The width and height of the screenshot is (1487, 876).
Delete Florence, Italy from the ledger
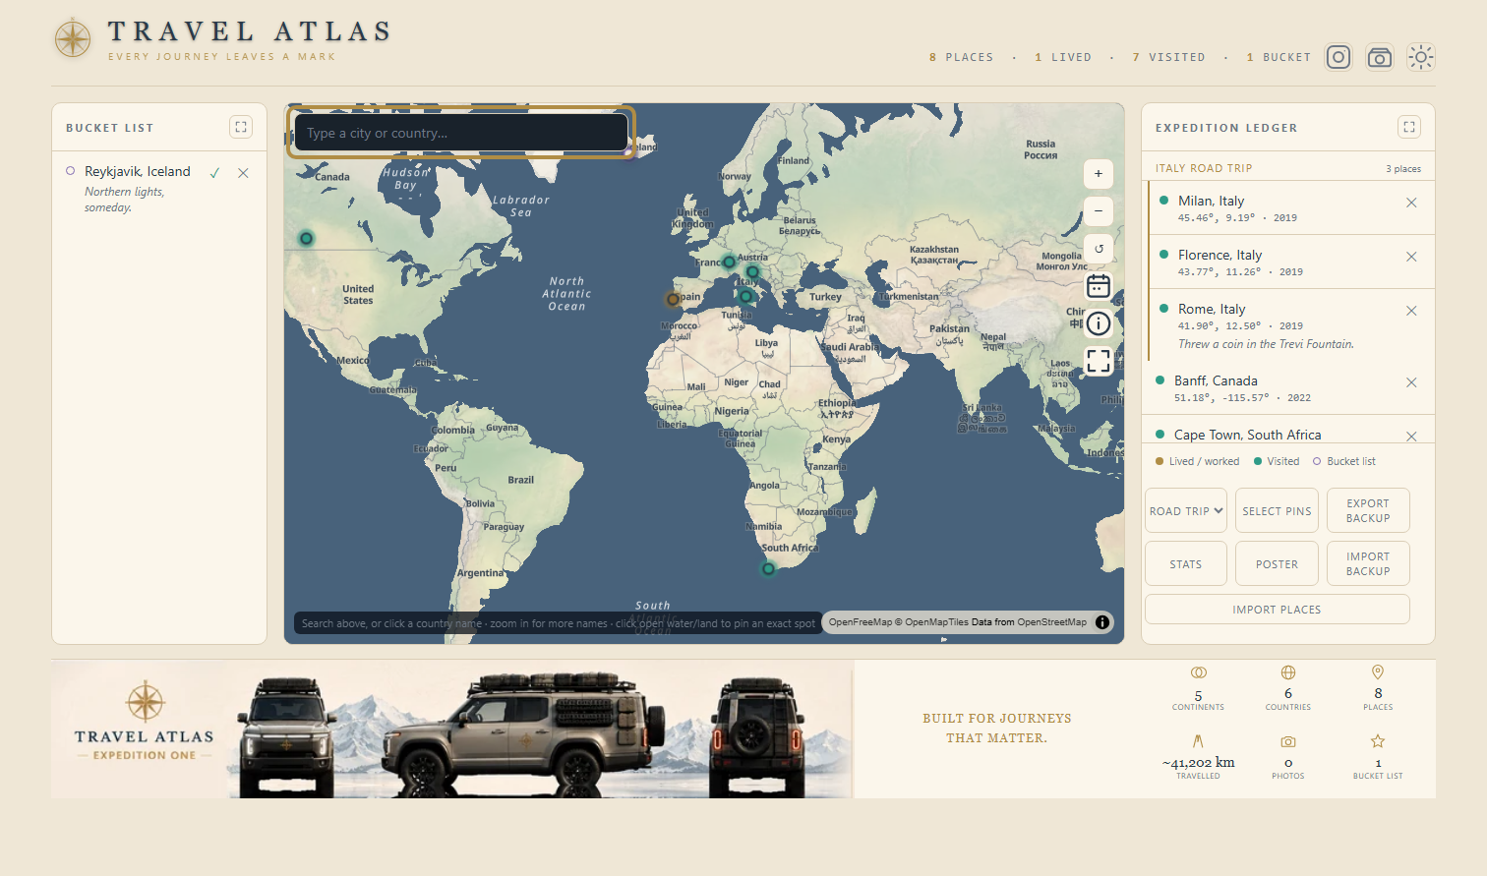coord(1411,257)
